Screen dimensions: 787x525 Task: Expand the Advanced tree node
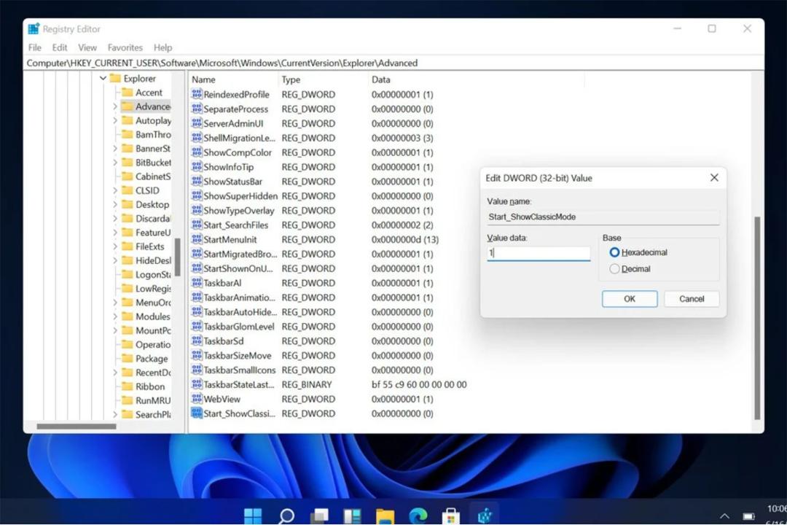click(x=115, y=106)
